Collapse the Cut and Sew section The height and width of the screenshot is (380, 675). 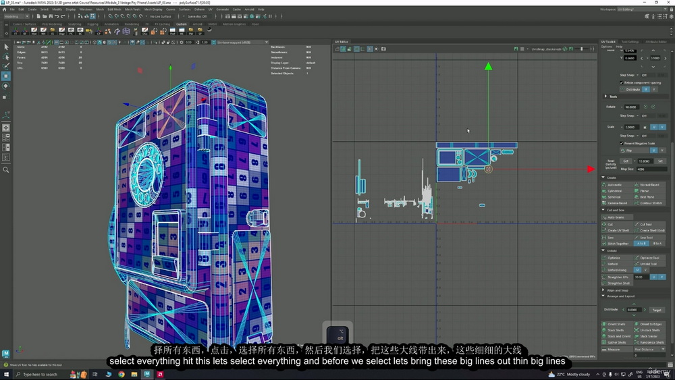(603, 210)
